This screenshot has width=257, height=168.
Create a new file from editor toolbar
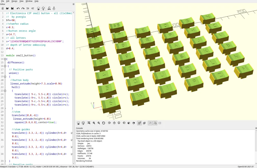tap(3, 9)
